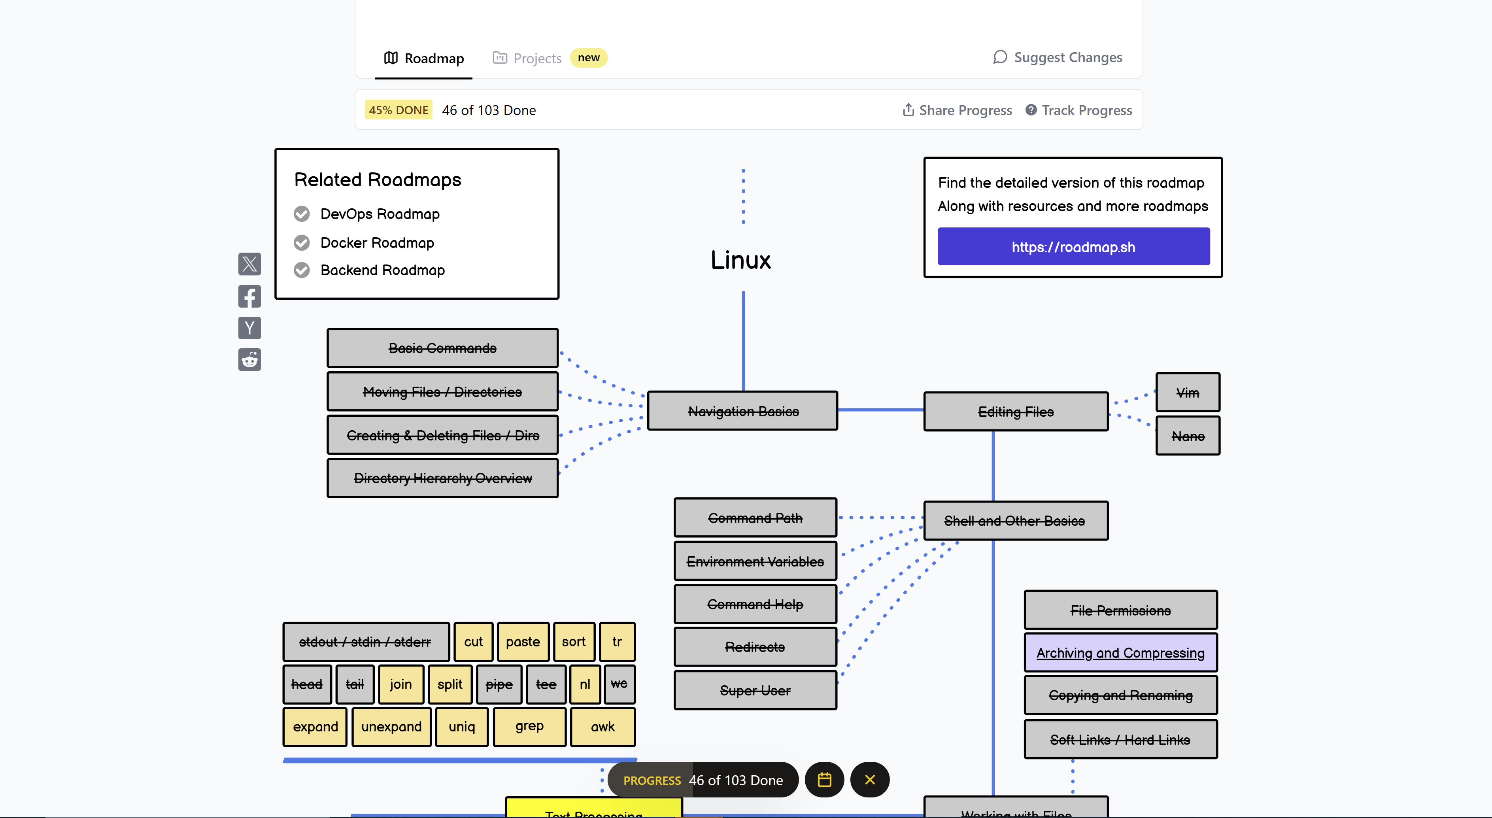Select the Roadmap tab
1492x818 pixels.
pyautogui.click(x=424, y=58)
